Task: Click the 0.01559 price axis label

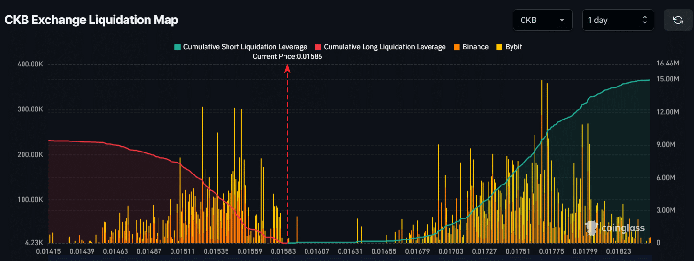Action: point(249,251)
